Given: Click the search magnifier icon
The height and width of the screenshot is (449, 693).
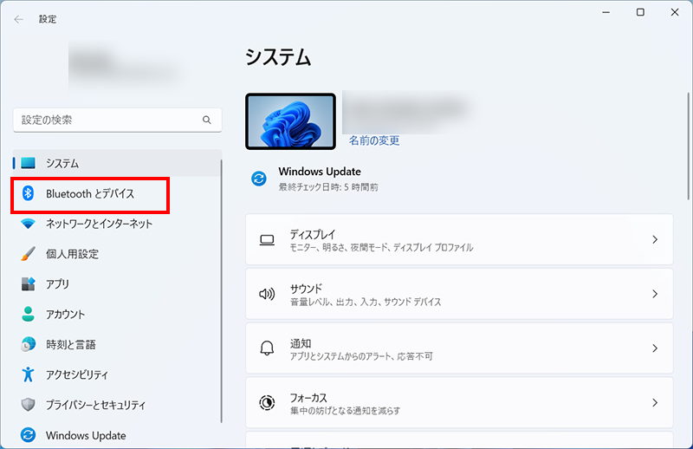Looking at the screenshot, I should (207, 120).
